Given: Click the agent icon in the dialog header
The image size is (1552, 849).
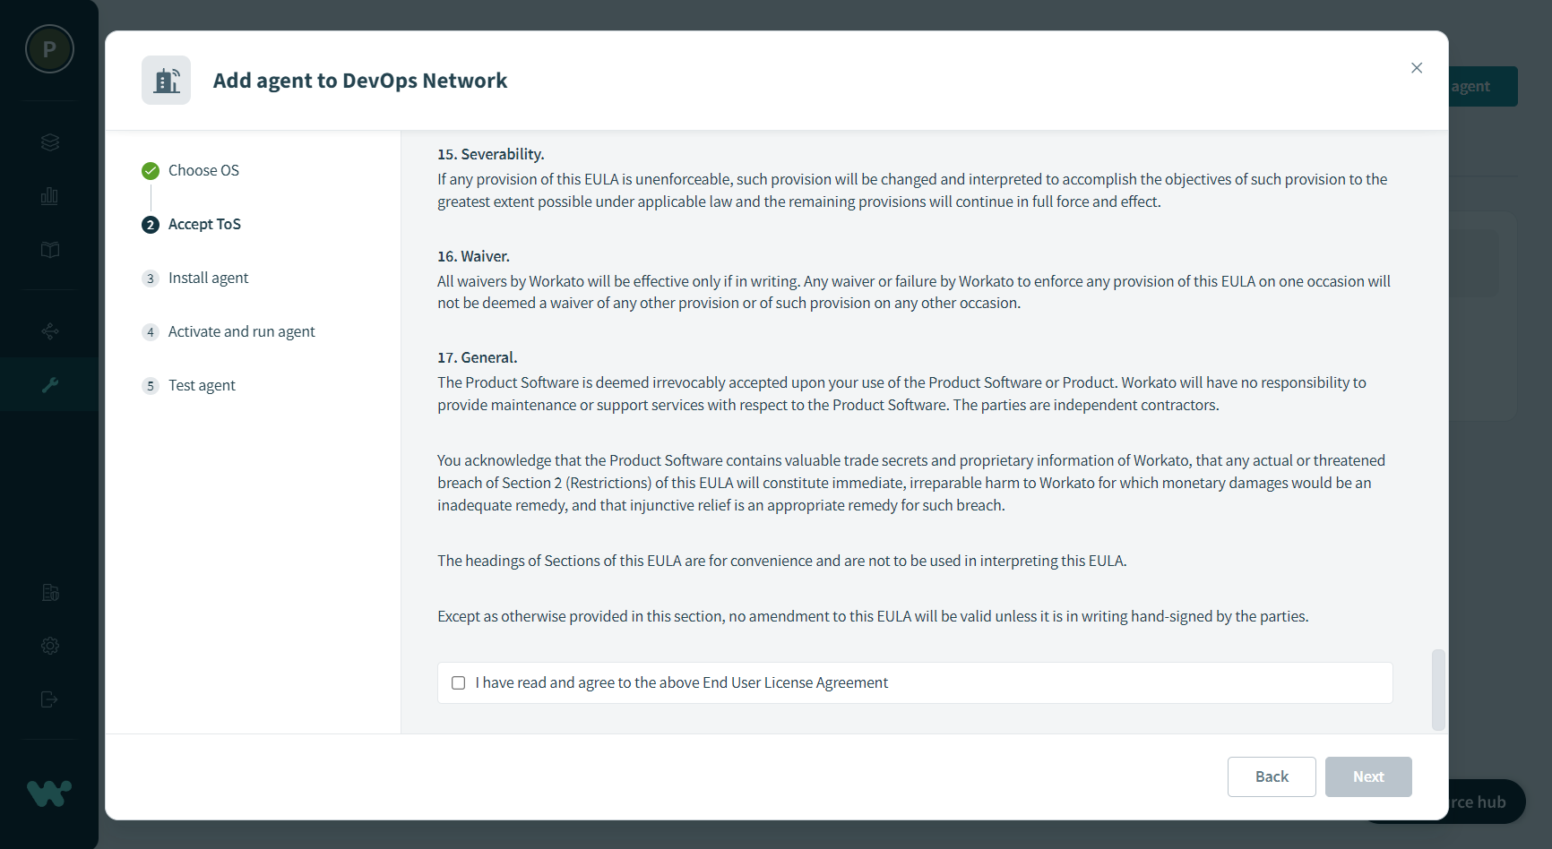Looking at the screenshot, I should [167, 81].
